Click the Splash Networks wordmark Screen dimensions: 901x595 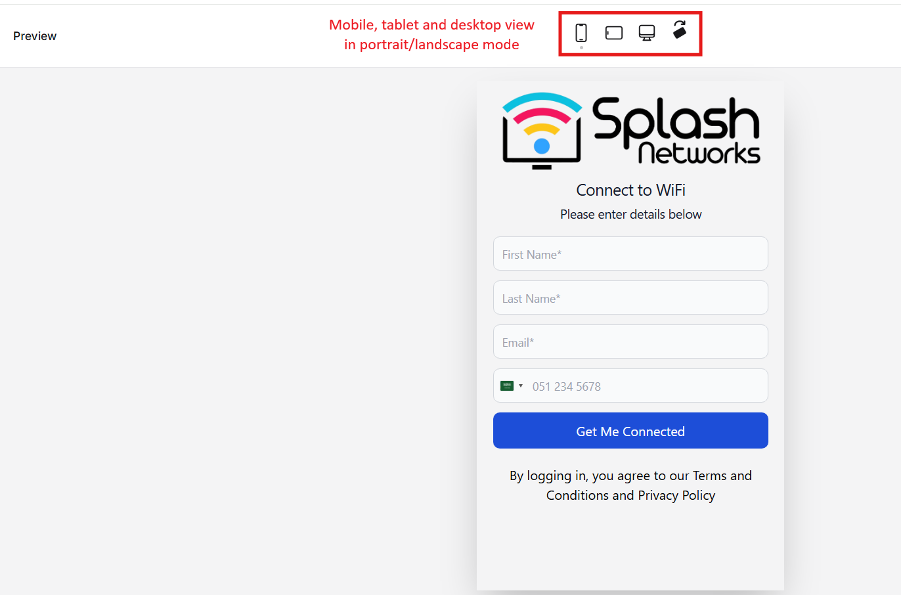676,131
